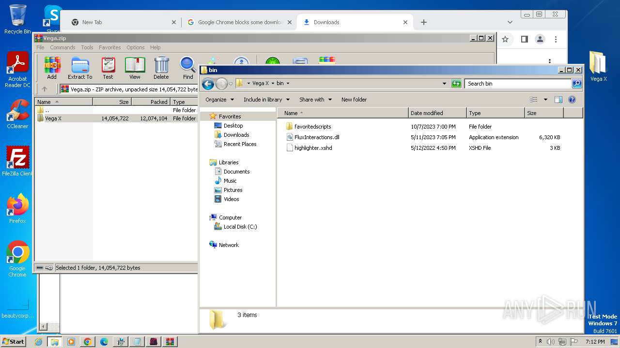Click Explorer back navigation arrow

pyautogui.click(x=208, y=84)
